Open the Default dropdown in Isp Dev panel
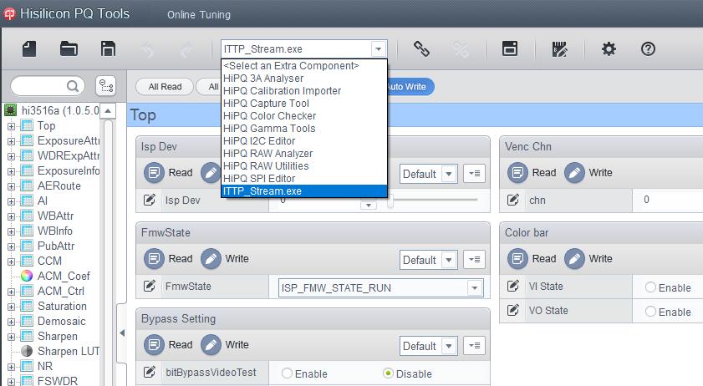Viewport: 703px width, 386px height. pyautogui.click(x=449, y=174)
